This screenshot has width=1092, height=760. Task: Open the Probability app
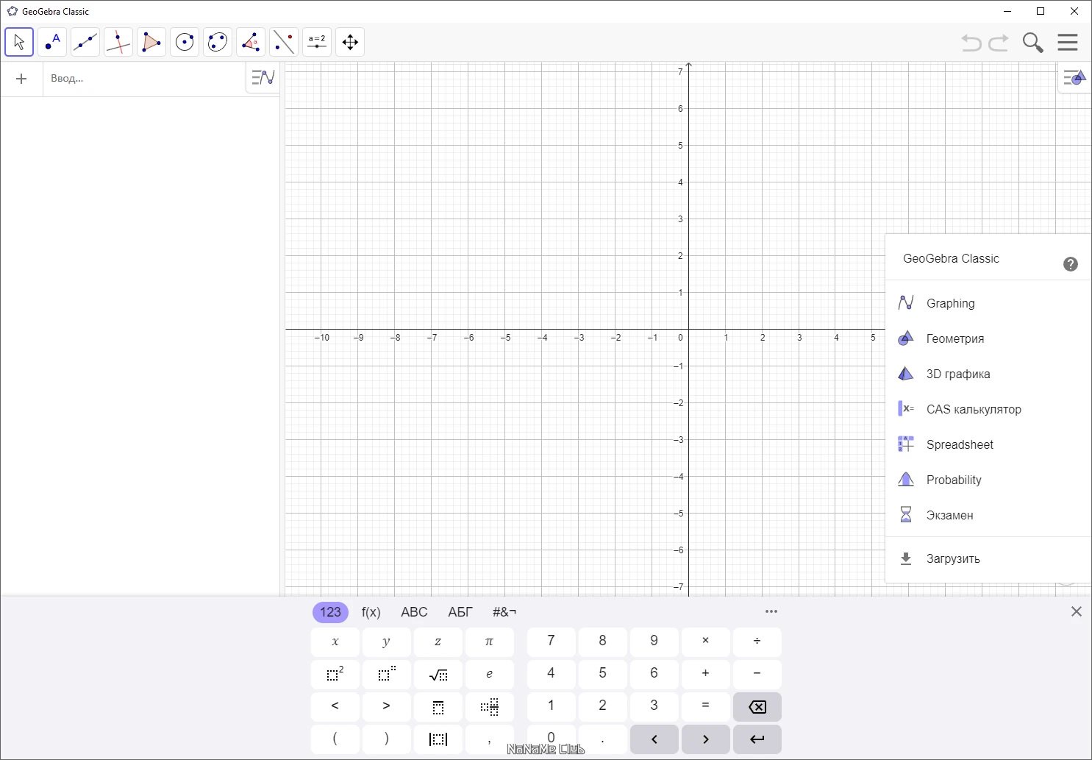pos(988,480)
